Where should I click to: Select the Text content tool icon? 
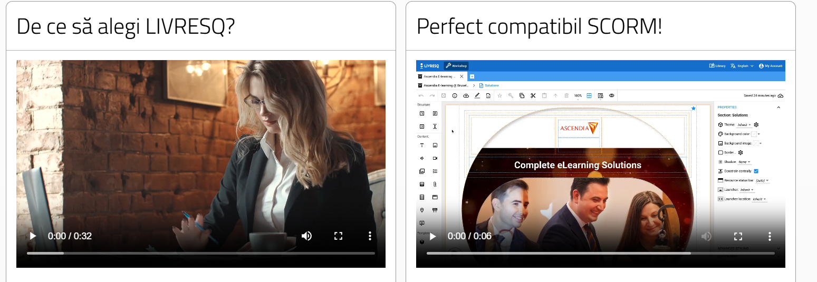point(421,145)
